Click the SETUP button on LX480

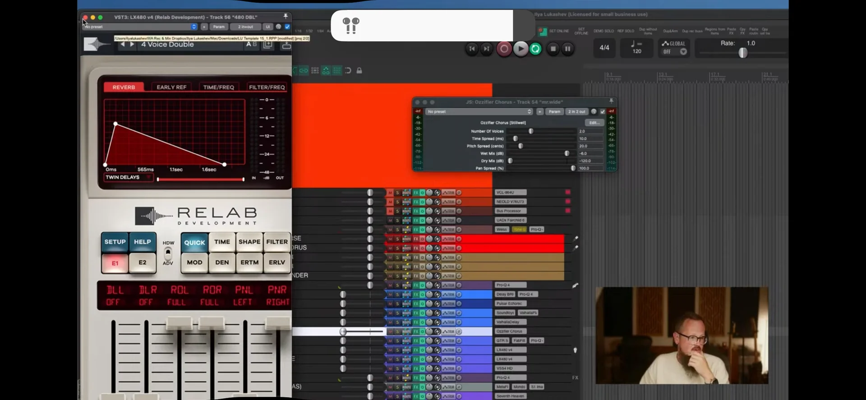click(115, 242)
